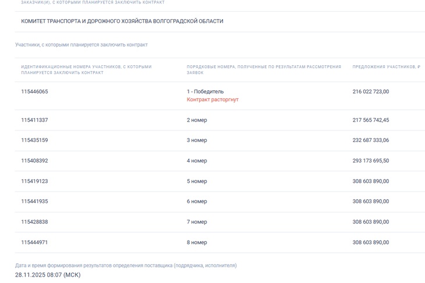Screen dimensions: 425x283
Task: Click participant ID 115408392
Action: 34,161
